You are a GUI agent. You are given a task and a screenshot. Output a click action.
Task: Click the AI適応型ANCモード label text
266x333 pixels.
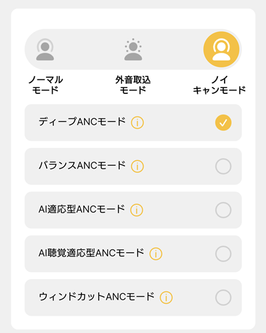coord(82,209)
